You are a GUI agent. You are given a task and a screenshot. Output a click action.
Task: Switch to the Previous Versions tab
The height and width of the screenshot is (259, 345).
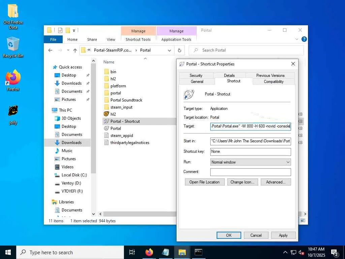pos(270,75)
